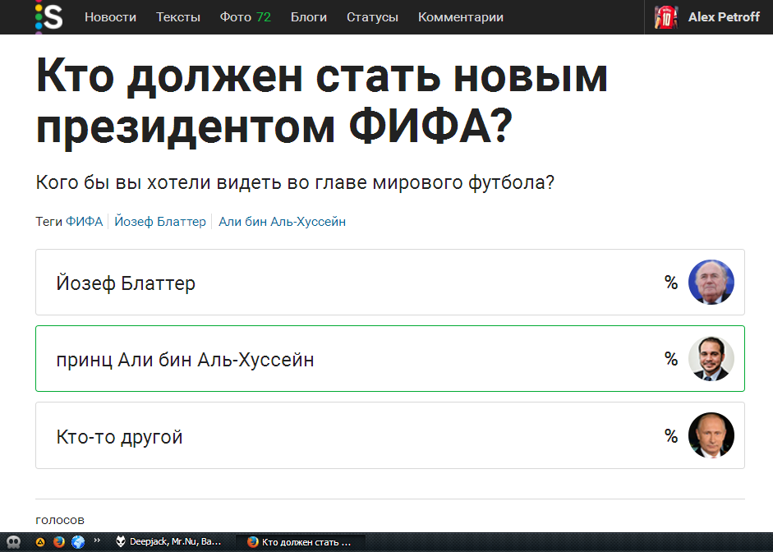
Task: Open the Комментарии section
Action: [461, 17]
